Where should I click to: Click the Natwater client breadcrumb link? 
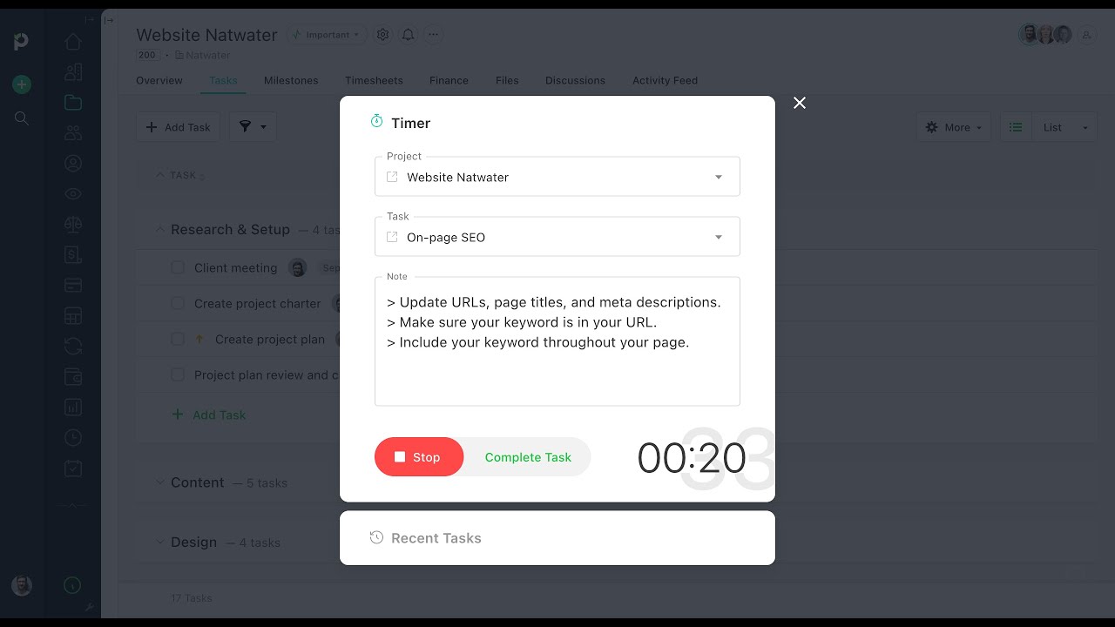(x=207, y=55)
